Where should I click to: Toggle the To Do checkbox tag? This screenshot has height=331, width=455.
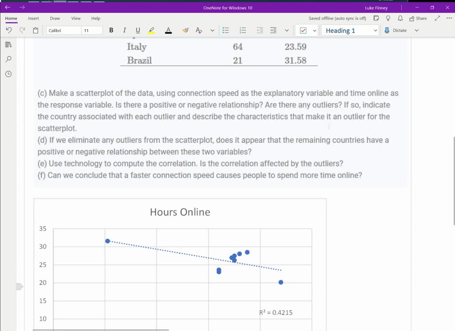(x=303, y=30)
